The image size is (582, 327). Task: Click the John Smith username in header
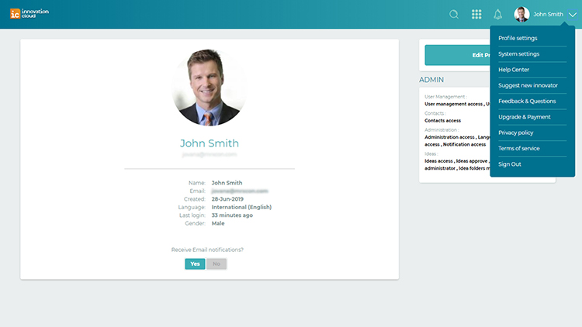tap(548, 15)
